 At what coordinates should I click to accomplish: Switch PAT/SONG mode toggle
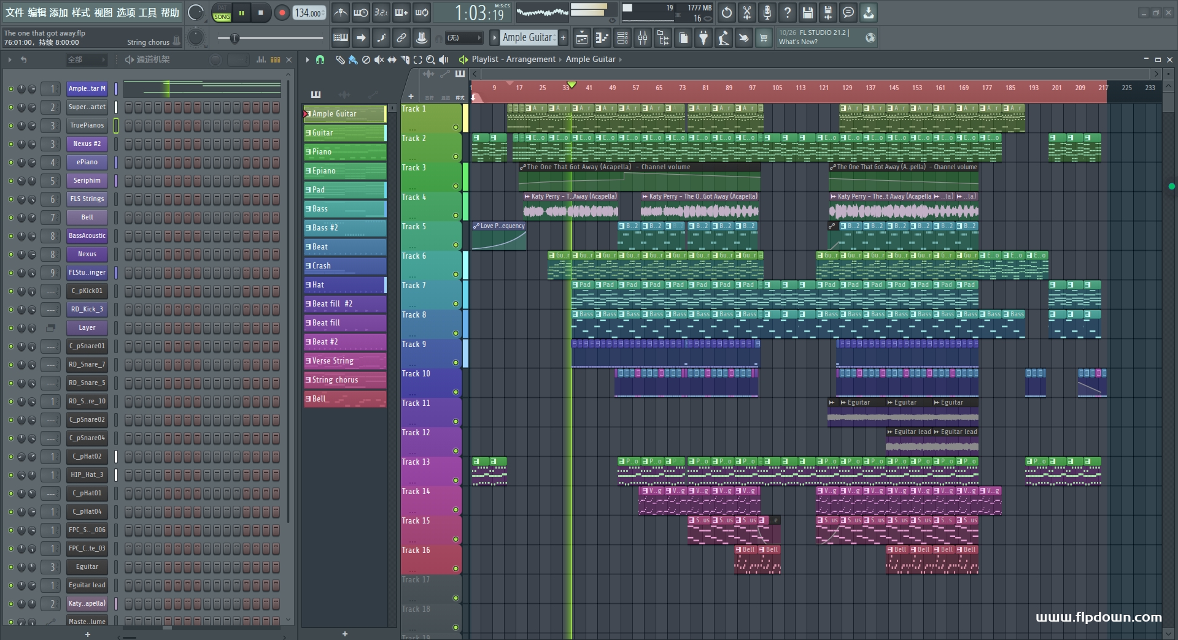click(222, 13)
